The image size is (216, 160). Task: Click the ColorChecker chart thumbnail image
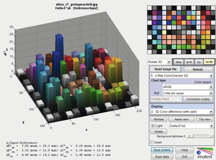point(180,30)
